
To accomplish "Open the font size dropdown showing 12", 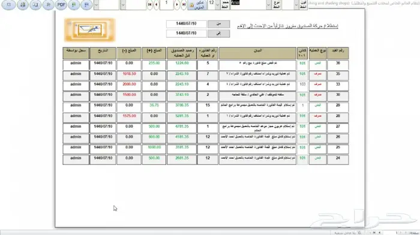I will [217, 5].
